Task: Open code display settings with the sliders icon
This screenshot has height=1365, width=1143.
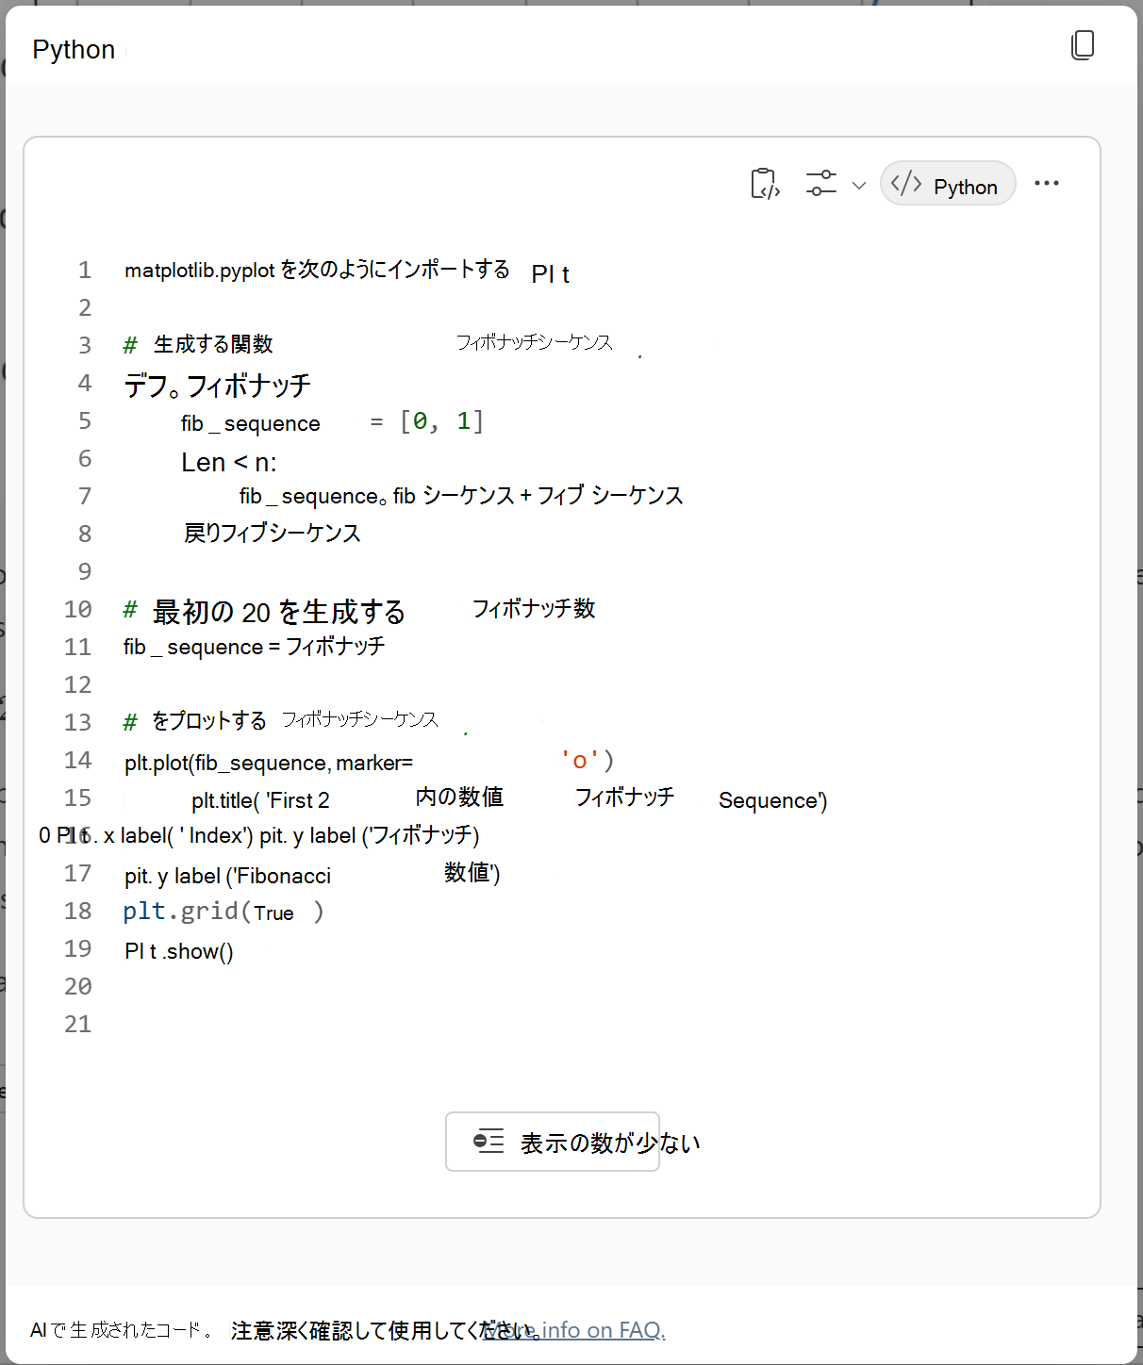Action: (820, 183)
